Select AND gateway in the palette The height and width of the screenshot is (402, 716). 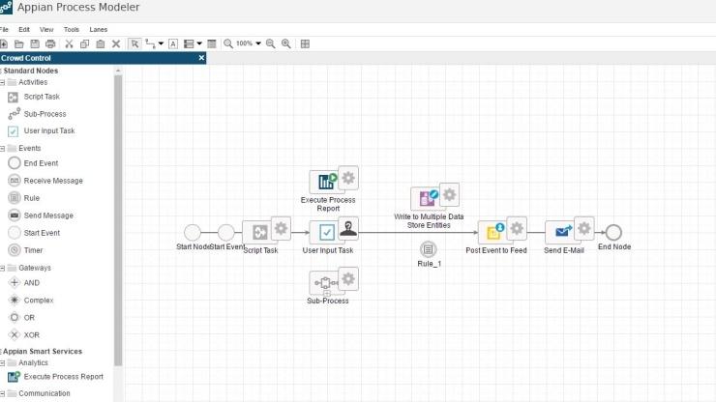[24, 283]
